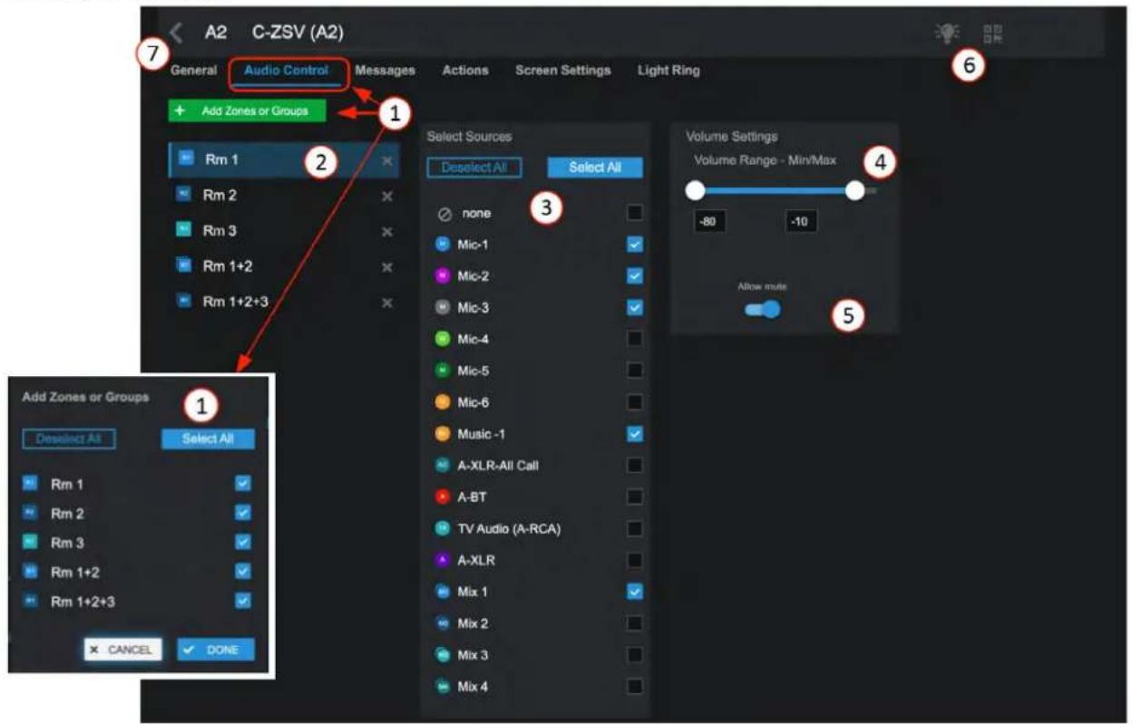Confirm with the DONE button

(x=216, y=650)
